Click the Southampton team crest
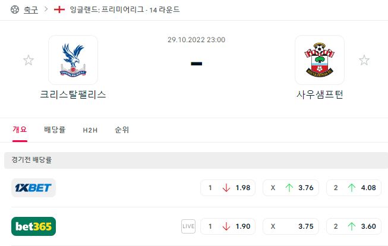 click(x=320, y=60)
